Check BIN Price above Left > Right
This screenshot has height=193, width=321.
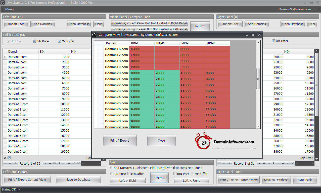coord(111,174)
